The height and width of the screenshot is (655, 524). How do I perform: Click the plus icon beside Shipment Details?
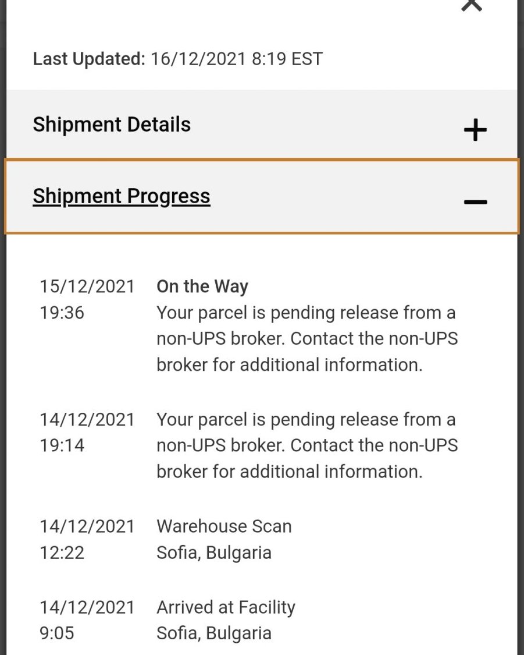point(475,130)
